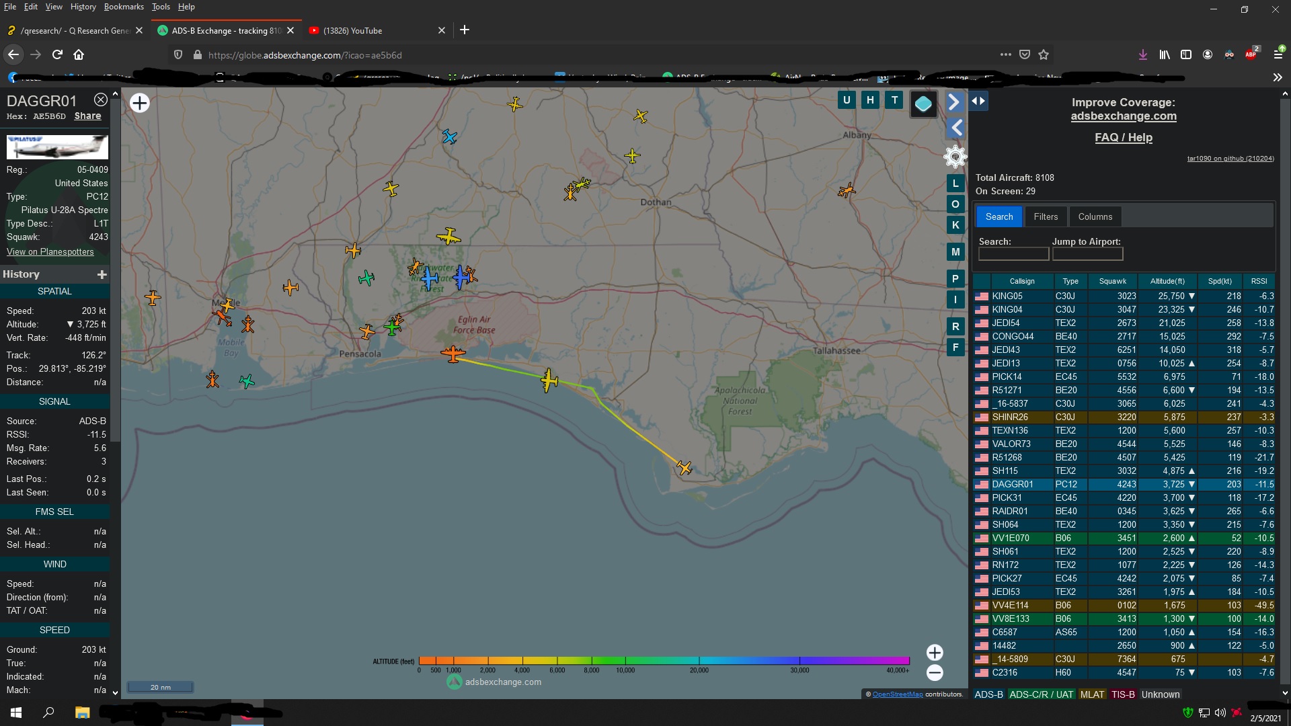Switch to the YouTube browser tab
The width and height of the screenshot is (1291, 726).
pyautogui.click(x=377, y=30)
